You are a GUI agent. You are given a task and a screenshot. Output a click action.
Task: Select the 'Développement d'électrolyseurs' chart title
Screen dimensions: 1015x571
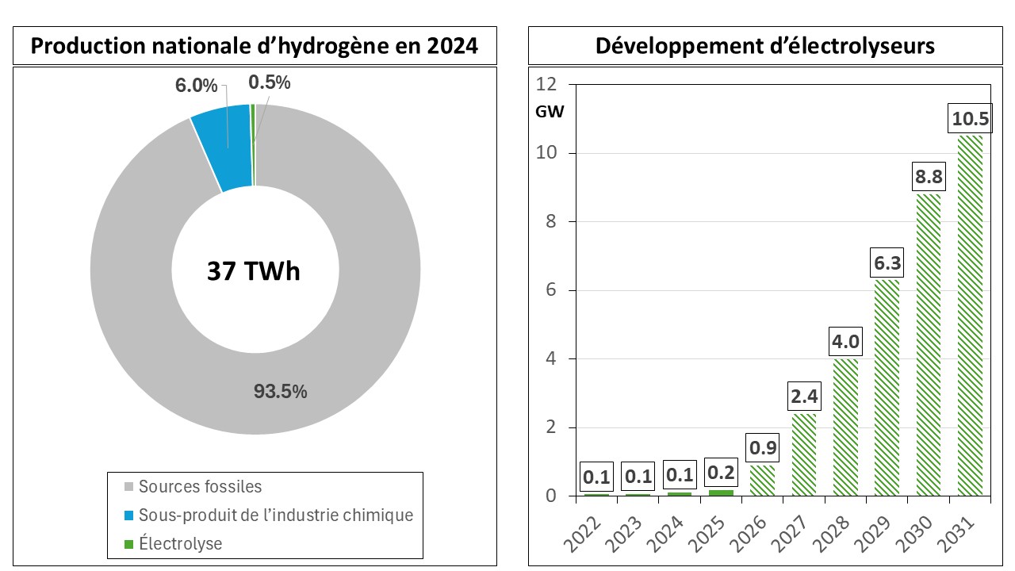(764, 46)
